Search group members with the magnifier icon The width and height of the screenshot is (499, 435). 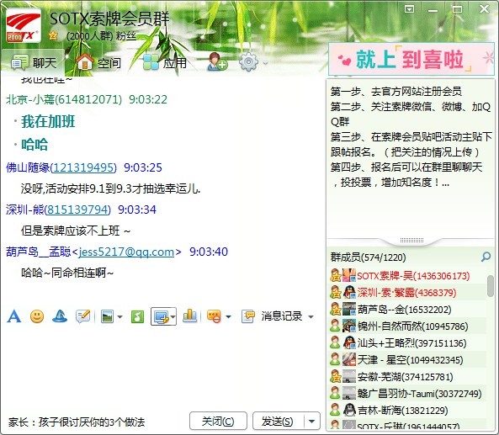[486, 257]
